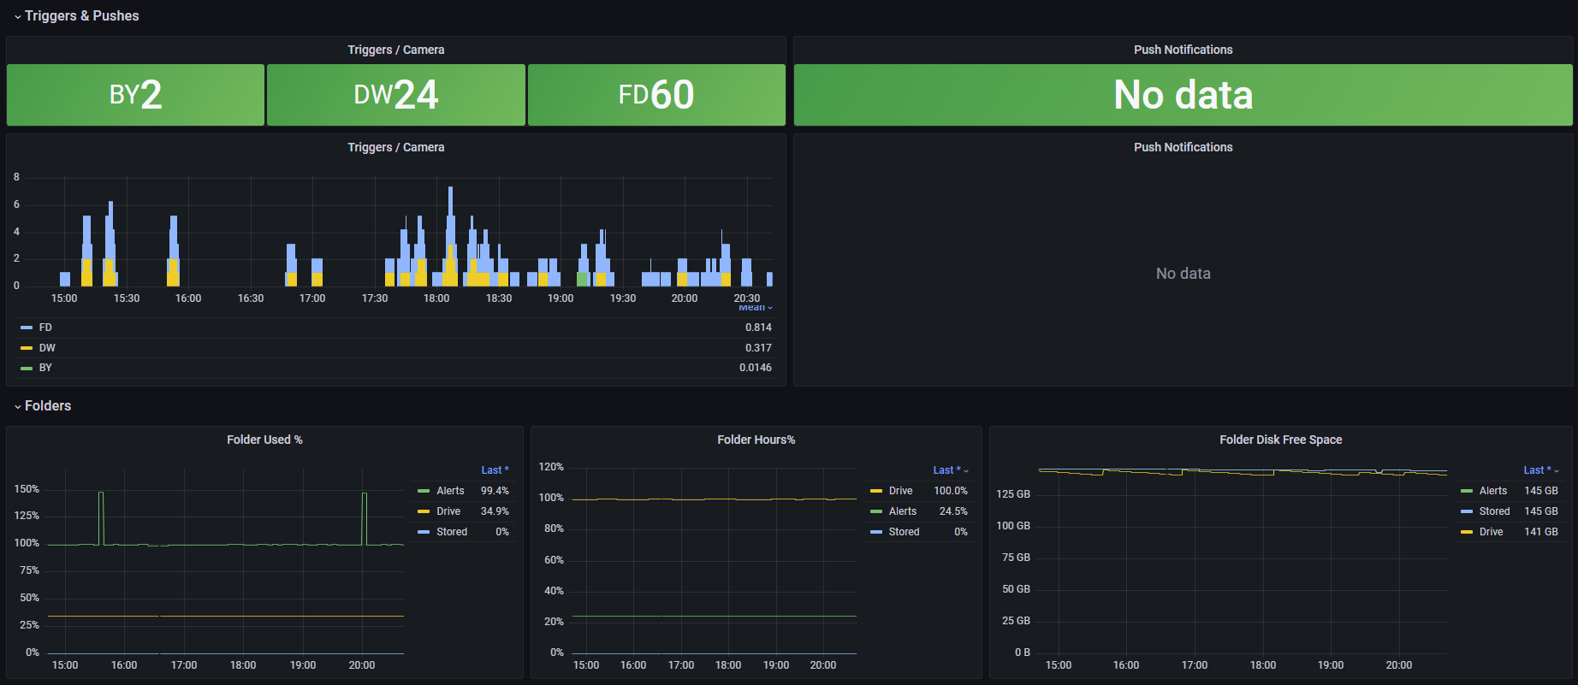
Task: Click the DW mean value 0.317
Action: click(x=758, y=348)
